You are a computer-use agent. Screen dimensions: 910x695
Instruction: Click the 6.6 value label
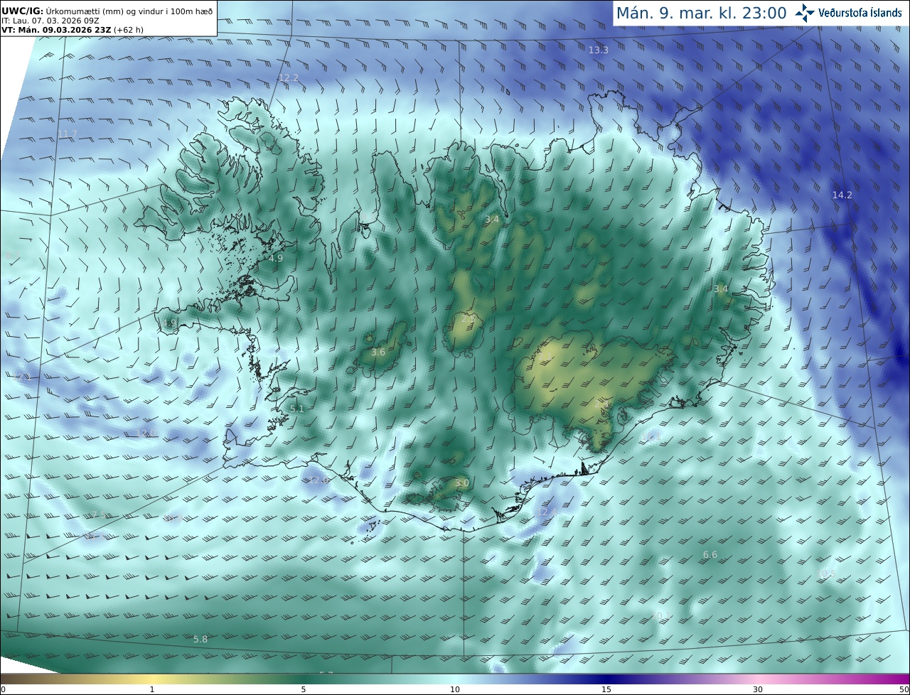point(710,554)
